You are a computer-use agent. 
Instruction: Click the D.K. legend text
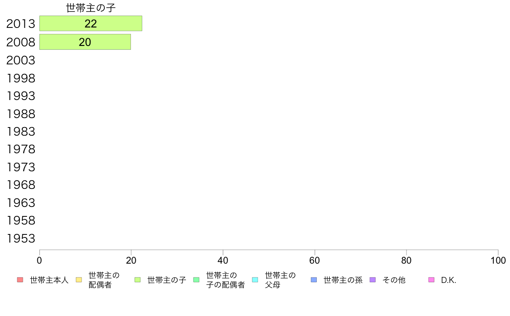coord(449,280)
